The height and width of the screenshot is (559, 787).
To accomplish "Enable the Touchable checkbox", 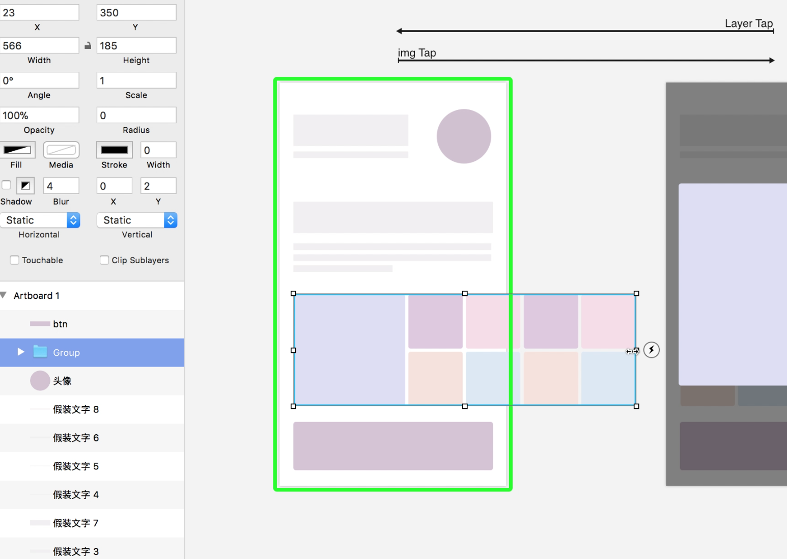I will 15,260.
